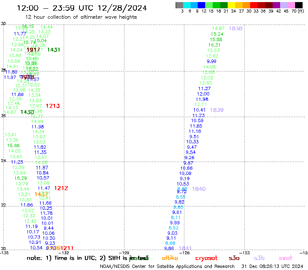
Task: Select the 's3b' legend label
Action: 259,258
